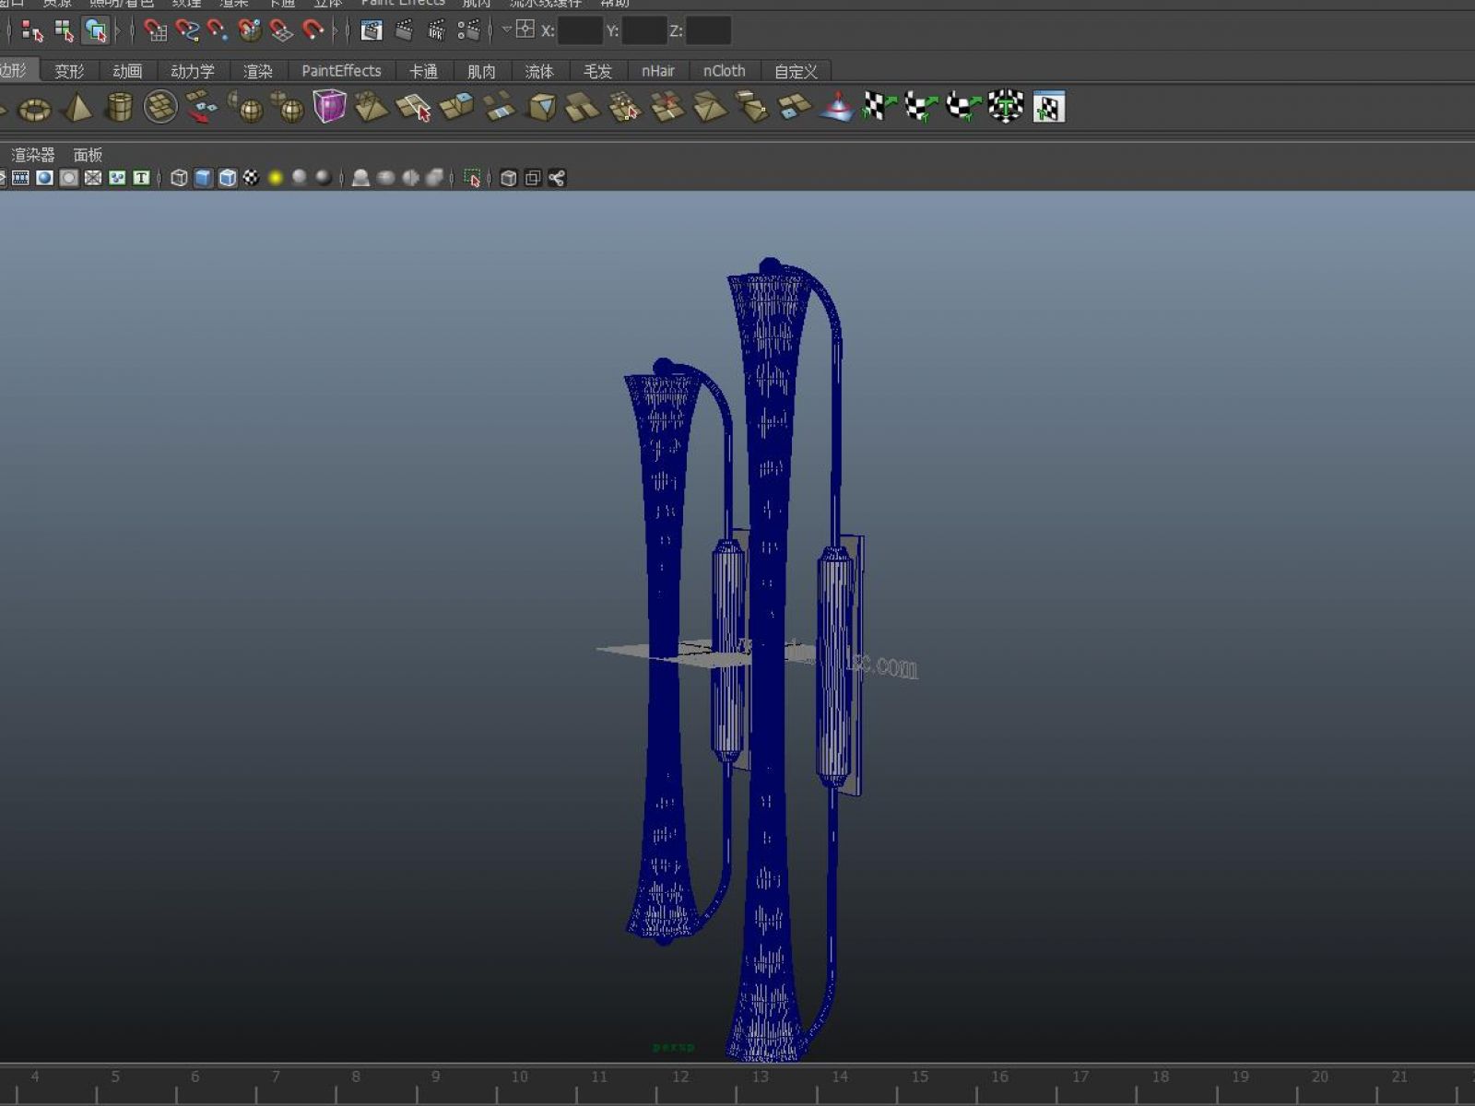Enable smooth shade all blue cube

click(x=203, y=178)
